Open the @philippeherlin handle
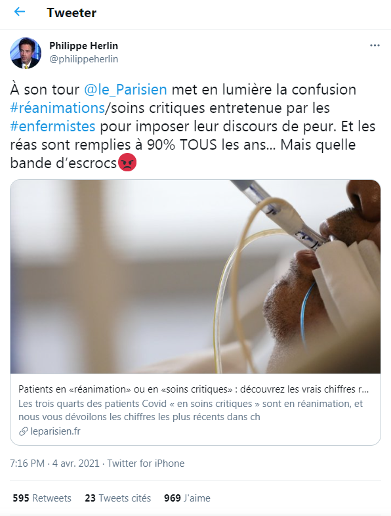The width and height of the screenshot is (391, 516). (x=83, y=59)
